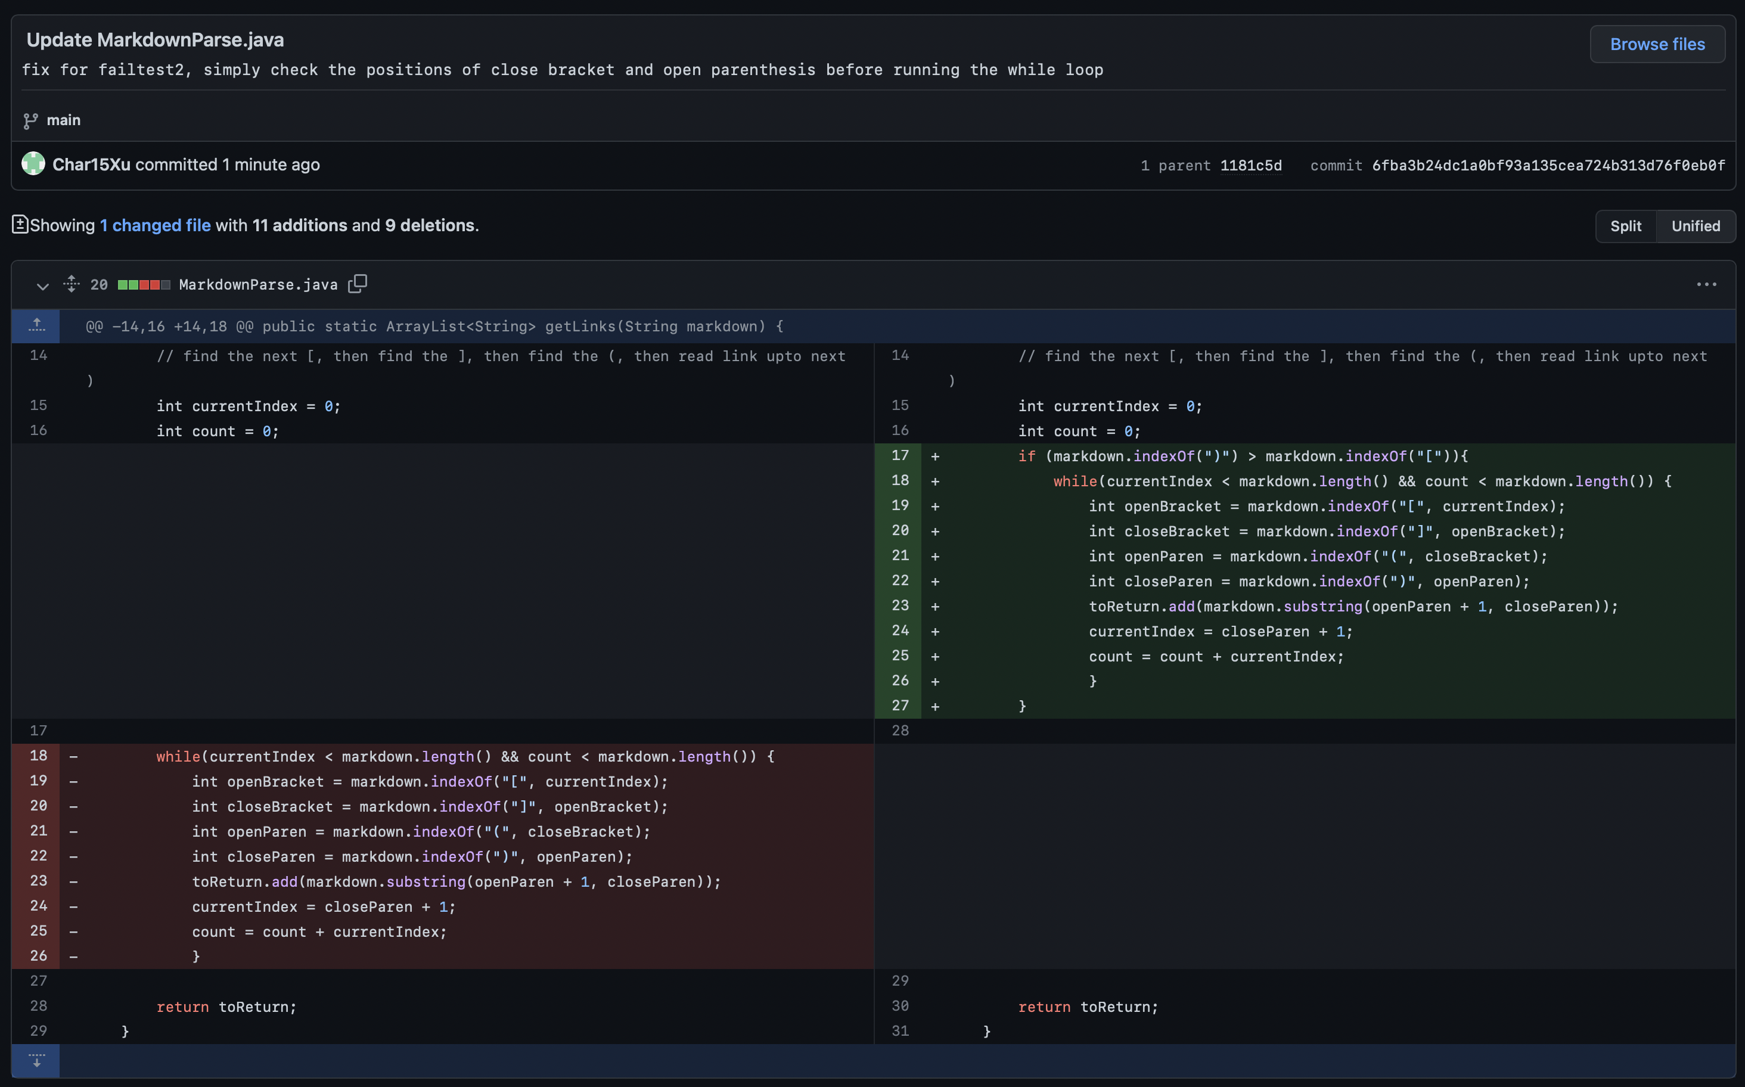
Task: Open parent commit 1181c5d
Action: point(1250,165)
